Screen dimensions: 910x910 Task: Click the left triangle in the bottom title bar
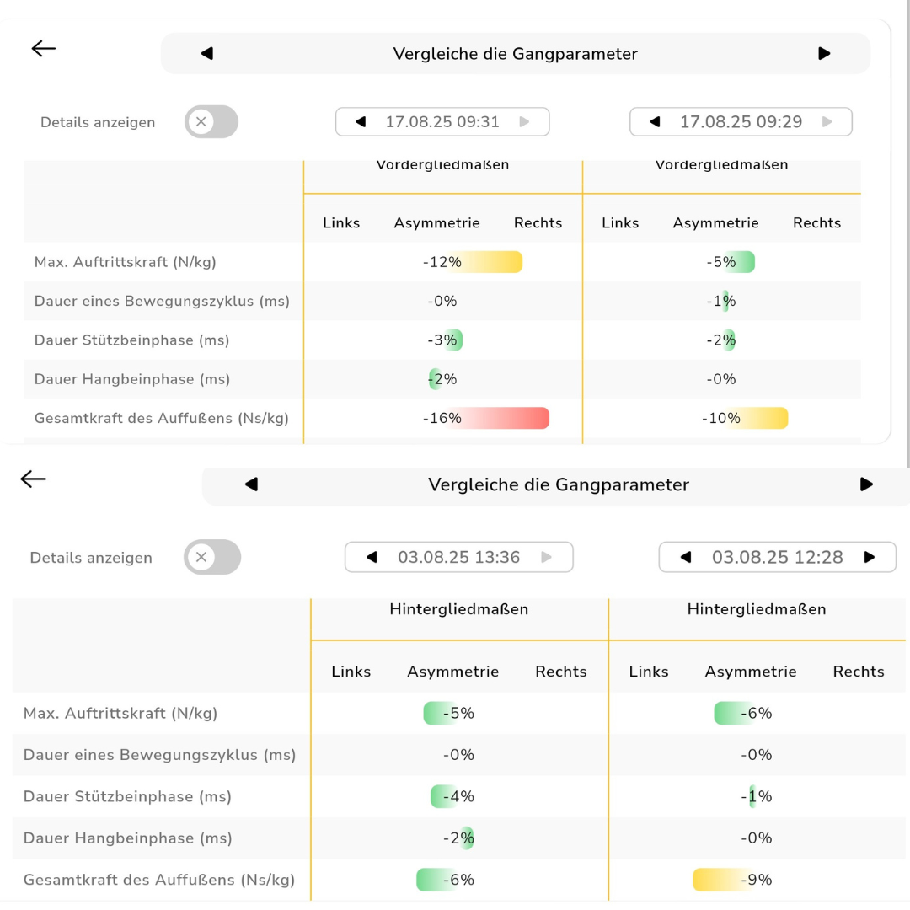[x=251, y=484]
